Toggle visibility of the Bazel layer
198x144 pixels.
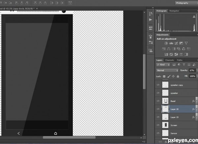coord(158,101)
